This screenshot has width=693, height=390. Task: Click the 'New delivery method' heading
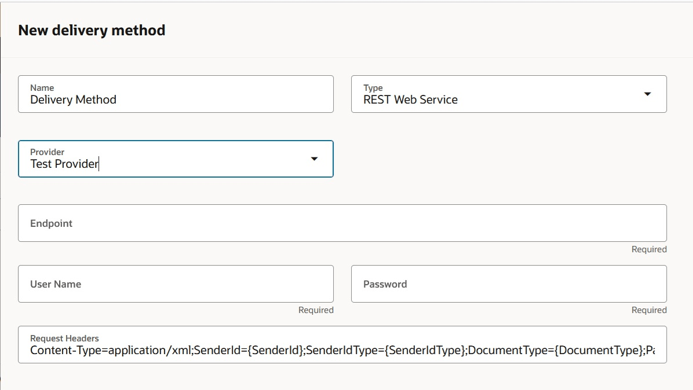(92, 30)
